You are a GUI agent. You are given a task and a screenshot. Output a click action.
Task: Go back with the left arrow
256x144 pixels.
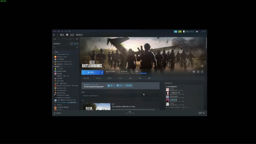pyautogui.click(x=54, y=35)
